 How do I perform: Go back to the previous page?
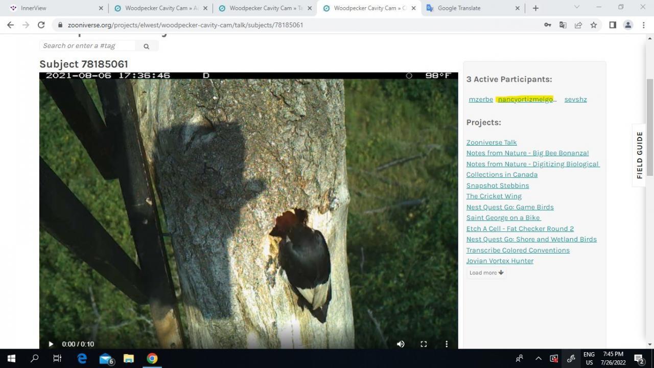click(10, 25)
